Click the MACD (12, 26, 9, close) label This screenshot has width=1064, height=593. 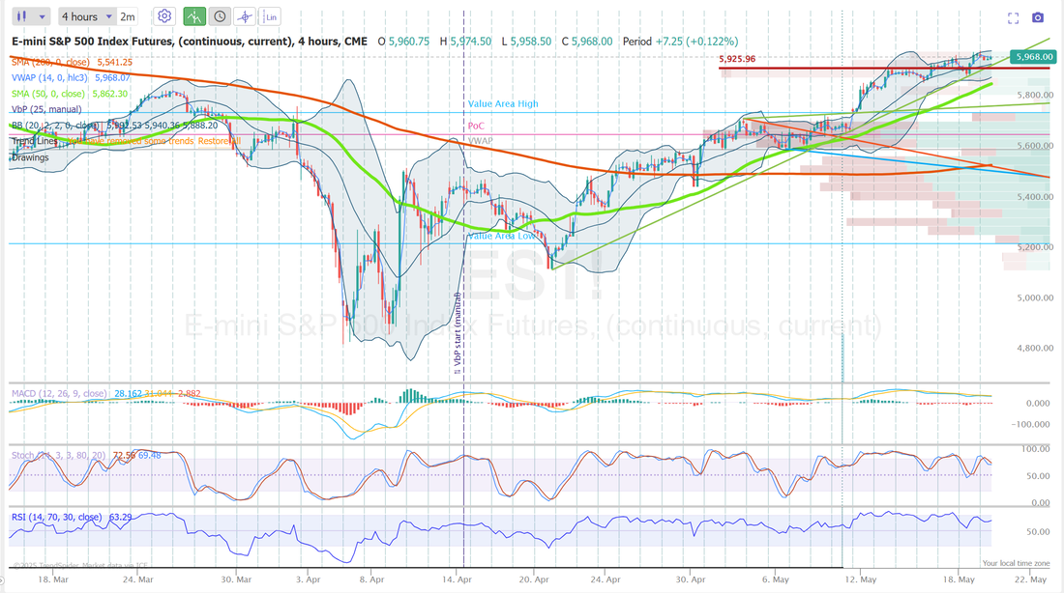click(x=60, y=394)
